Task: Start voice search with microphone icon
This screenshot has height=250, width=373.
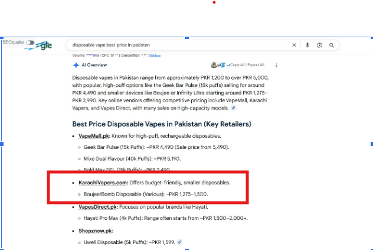Action: (307, 45)
